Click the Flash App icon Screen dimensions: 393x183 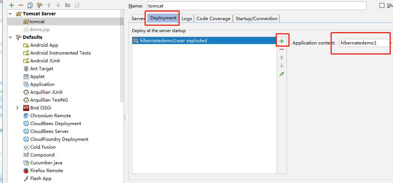coord(26,179)
